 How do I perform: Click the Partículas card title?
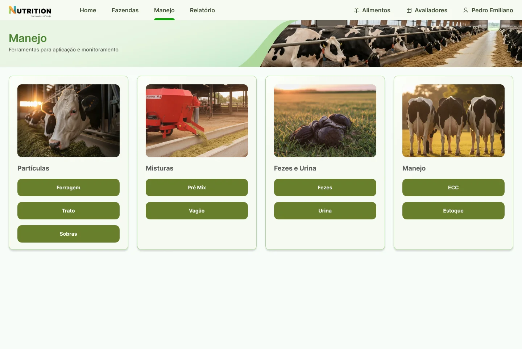pos(33,168)
